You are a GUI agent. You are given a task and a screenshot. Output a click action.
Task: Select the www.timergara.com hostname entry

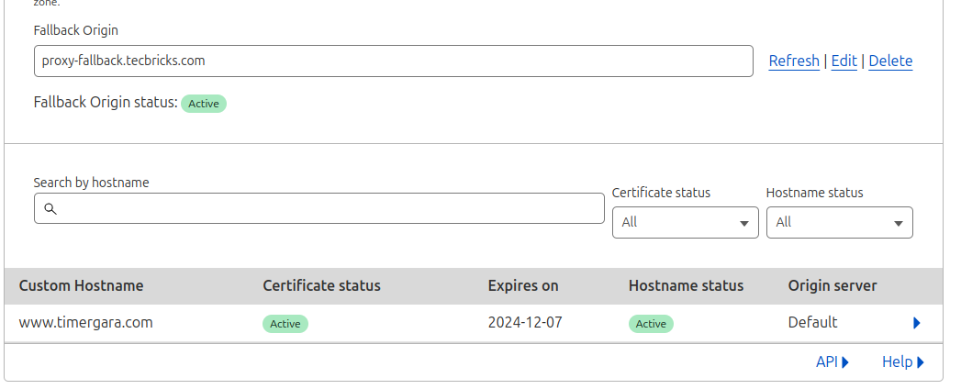click(85, 323)
